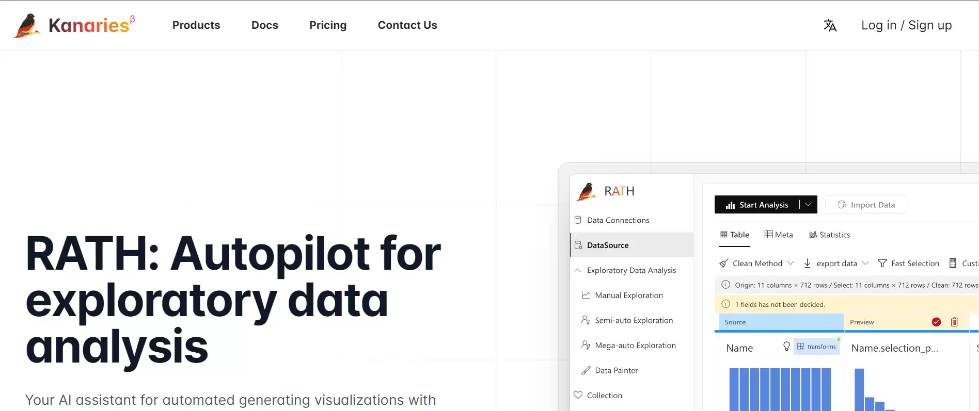Open Data Painter brush item
979x411 pixels.
tap(616, 370)
